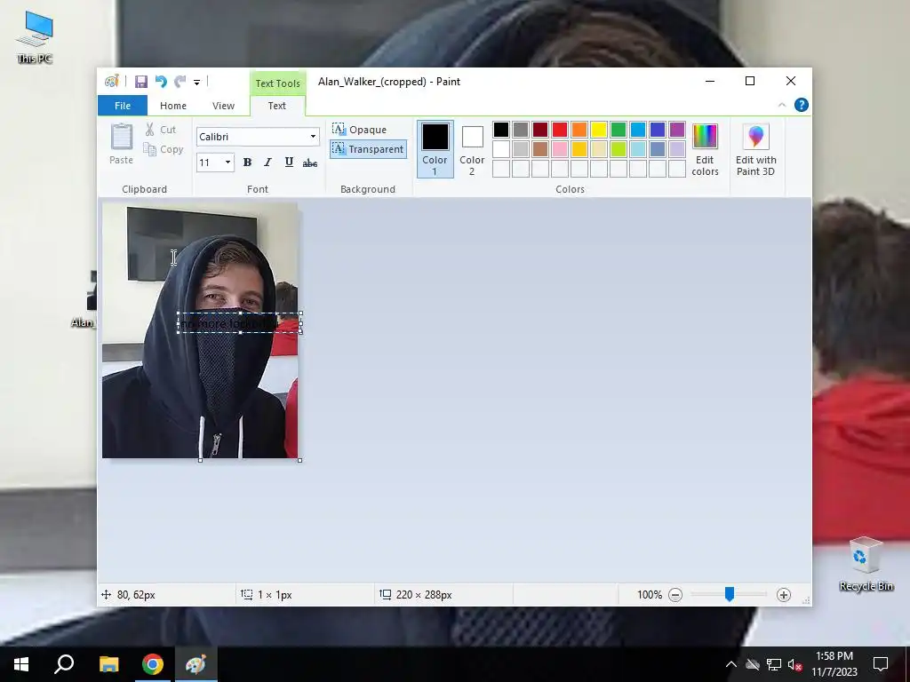Click the 100% zoom level text
The image size is (910, 682).
click(650, 595)
